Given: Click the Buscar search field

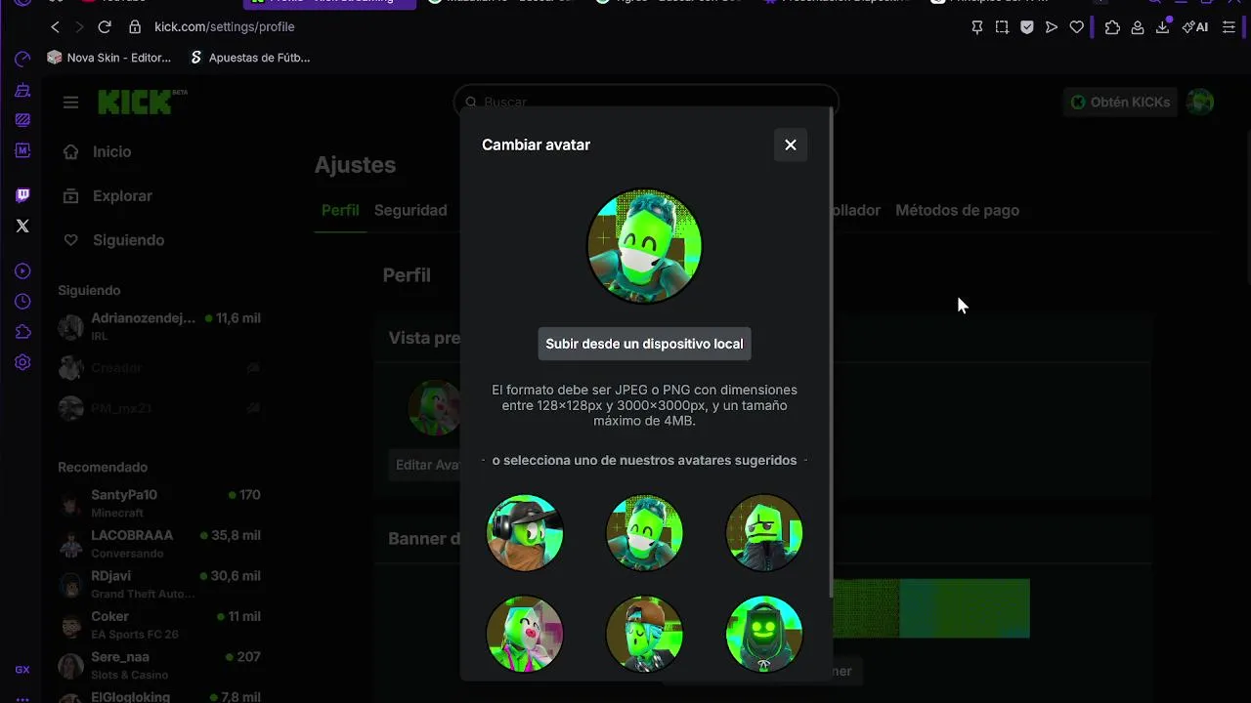Looking at the screenshot, I should coord(645,101).
